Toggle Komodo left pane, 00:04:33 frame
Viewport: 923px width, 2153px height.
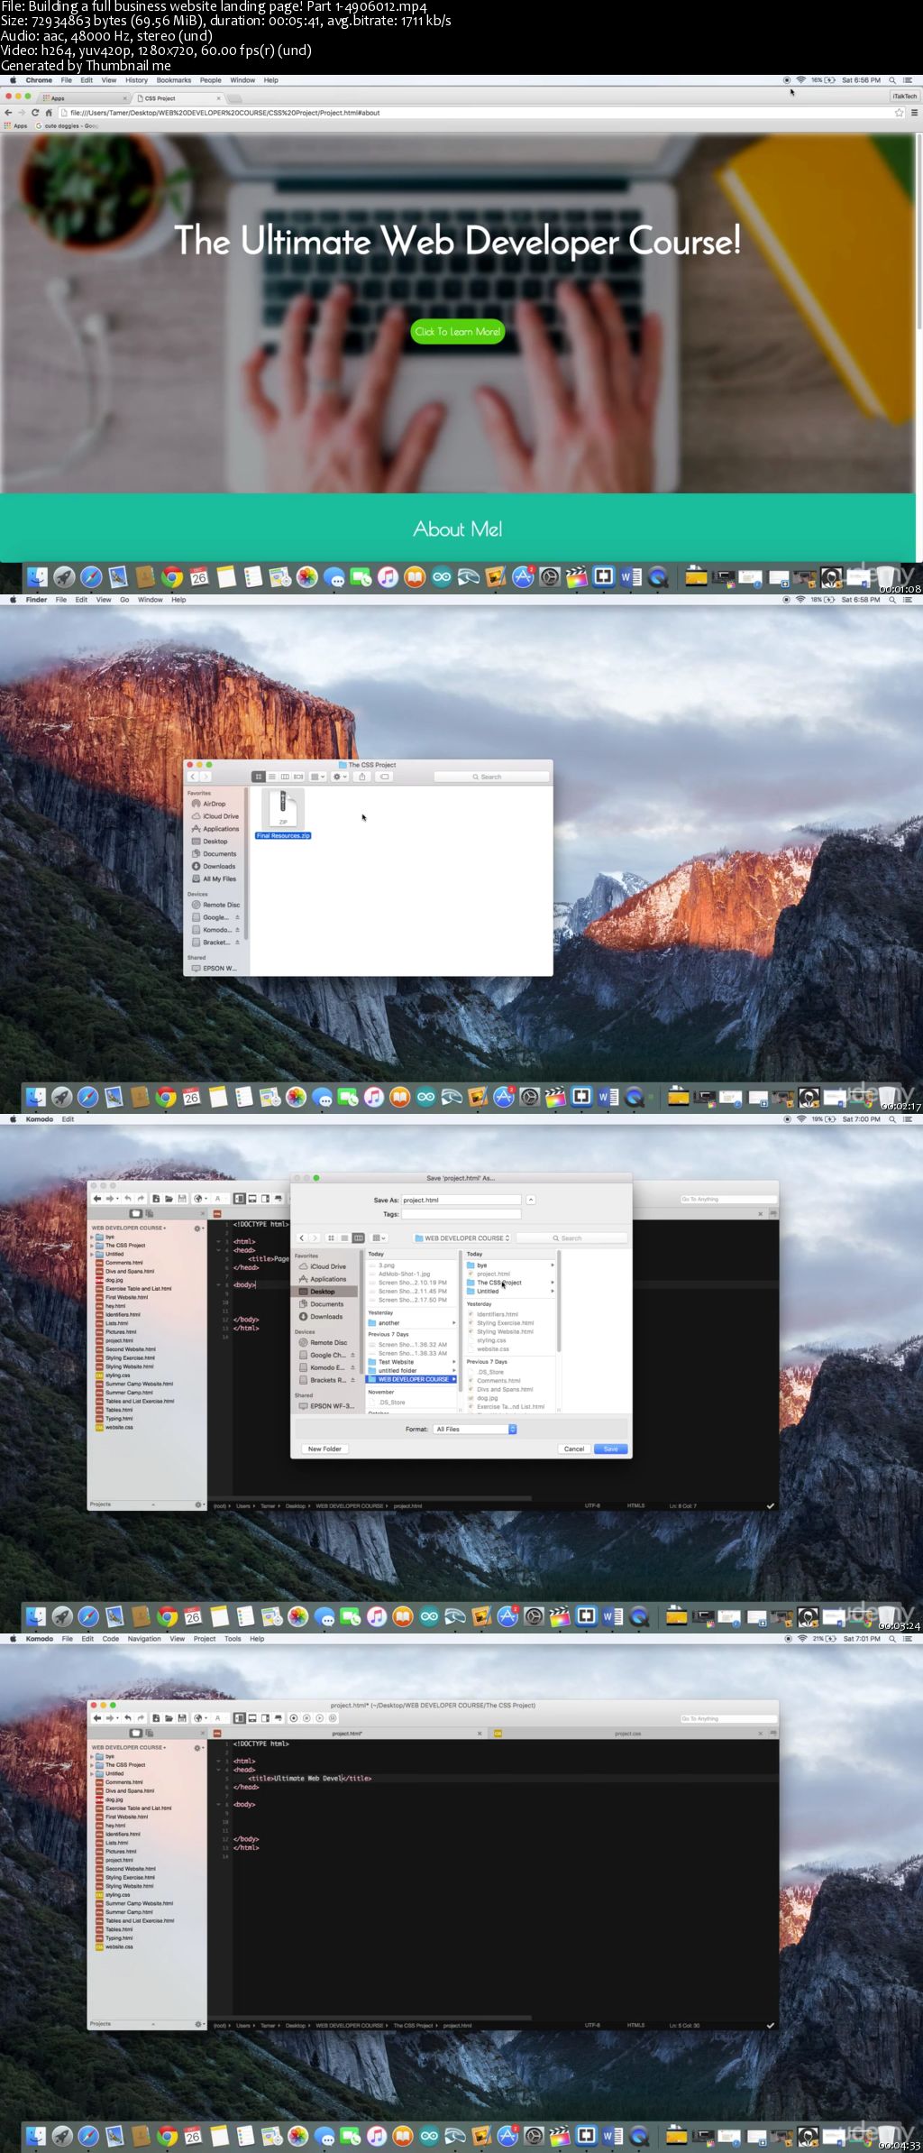(239, 1718)
